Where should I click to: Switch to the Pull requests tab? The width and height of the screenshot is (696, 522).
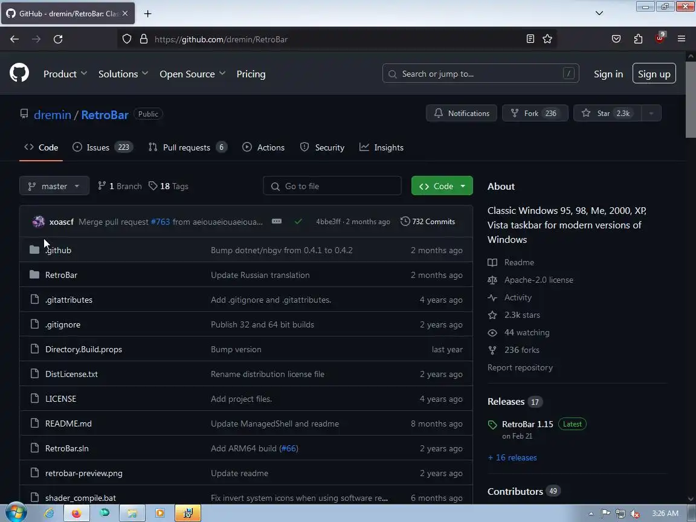188,147
